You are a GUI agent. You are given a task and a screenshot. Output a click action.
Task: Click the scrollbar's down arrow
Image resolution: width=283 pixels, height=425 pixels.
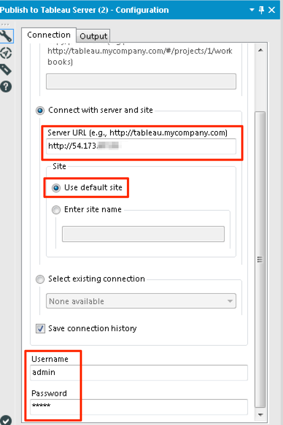point(260,415)
